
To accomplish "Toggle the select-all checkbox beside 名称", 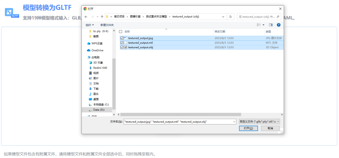I will (120, 31).
